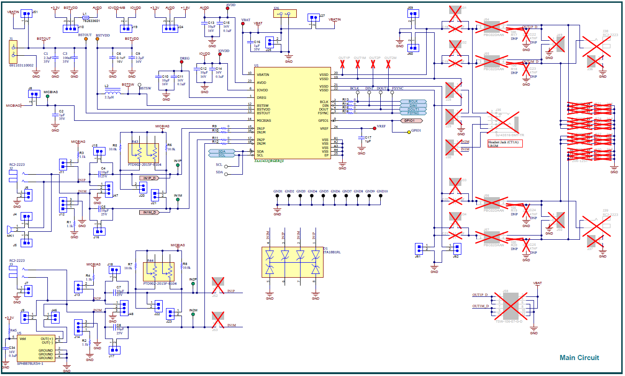Image resolution: width=625 pixels, height=376 pixels.
Task: Select the GND1 test point
Action: [x=278, y=196]
